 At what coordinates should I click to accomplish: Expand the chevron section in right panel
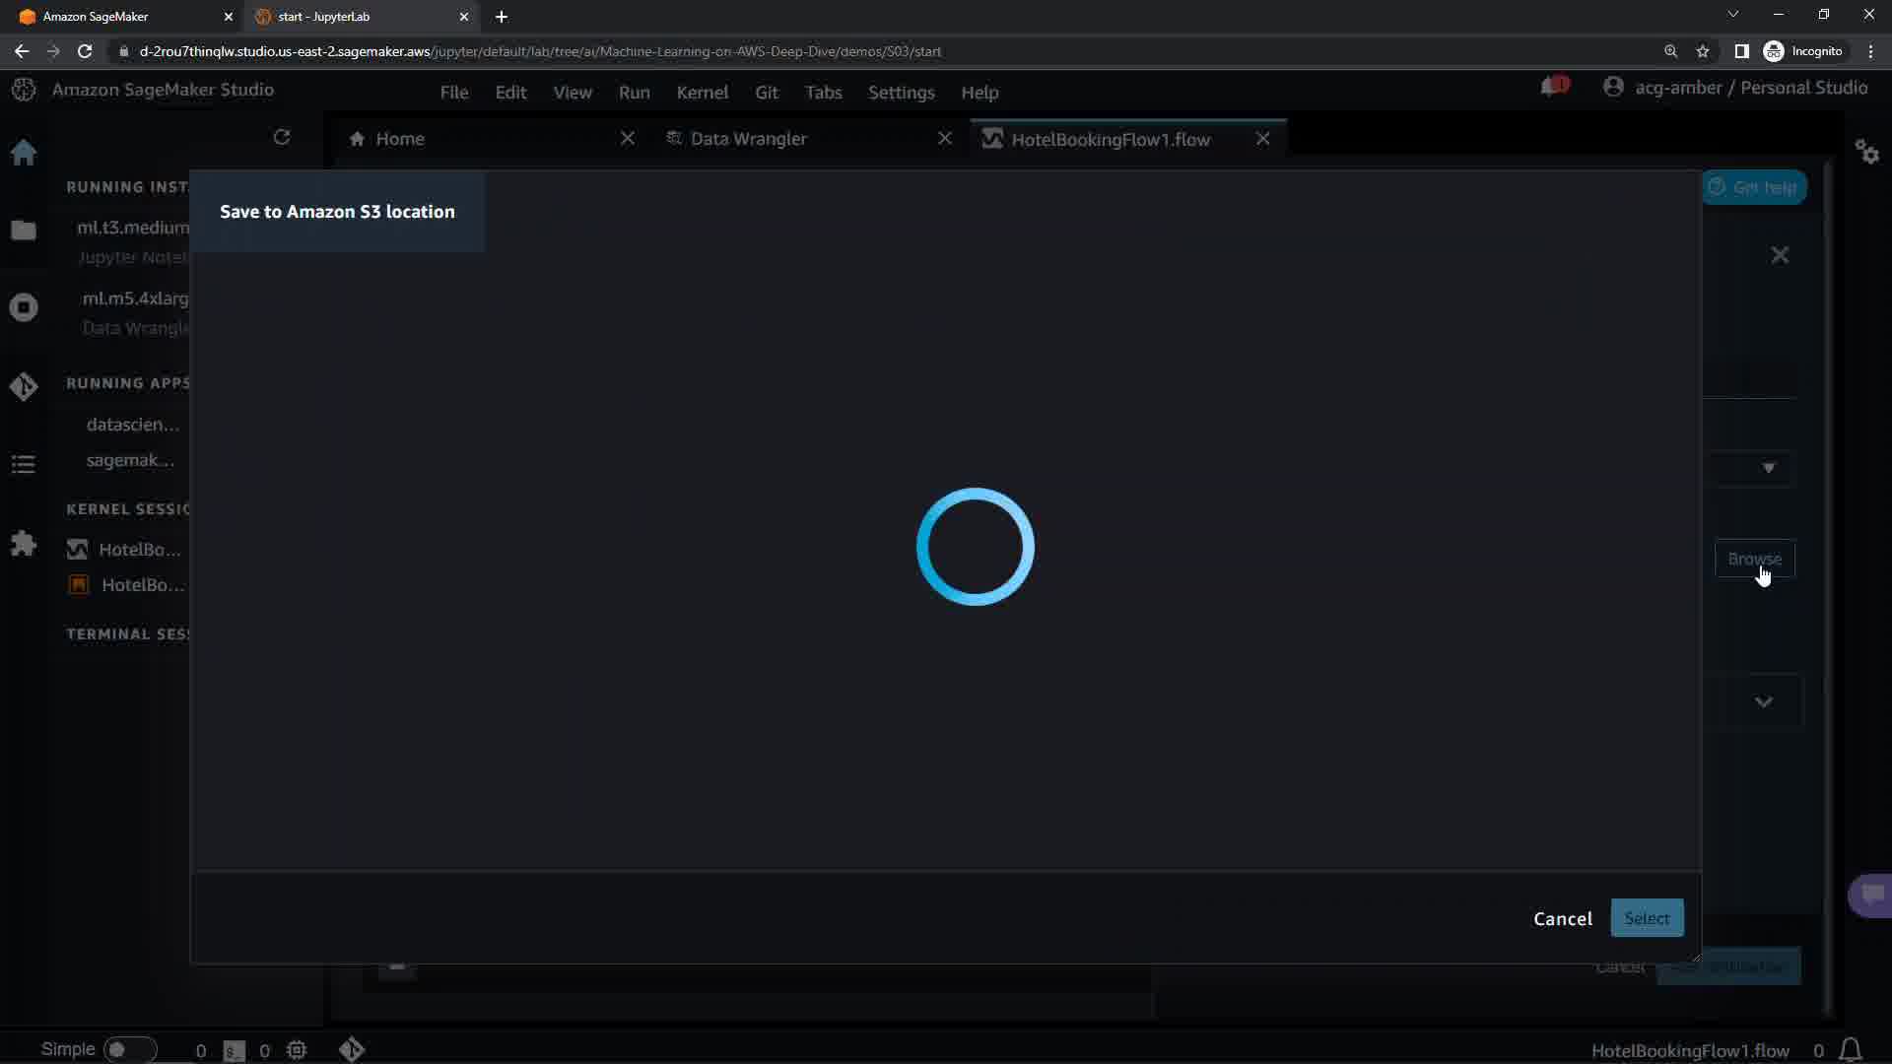click(x=1764, y=702)
